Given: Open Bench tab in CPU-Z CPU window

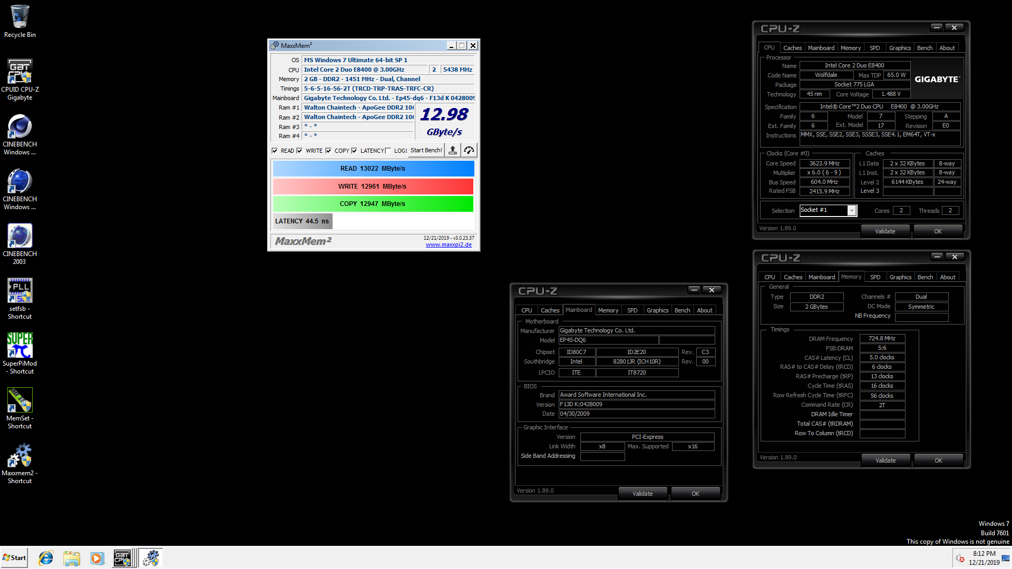Looking at the screenshot, I should (x=925, y=48).
